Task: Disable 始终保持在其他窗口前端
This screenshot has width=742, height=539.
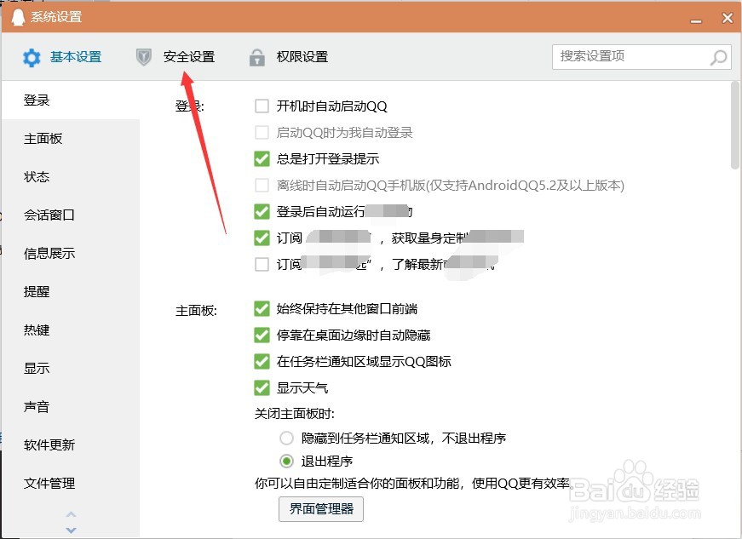Action: [262, 308]
